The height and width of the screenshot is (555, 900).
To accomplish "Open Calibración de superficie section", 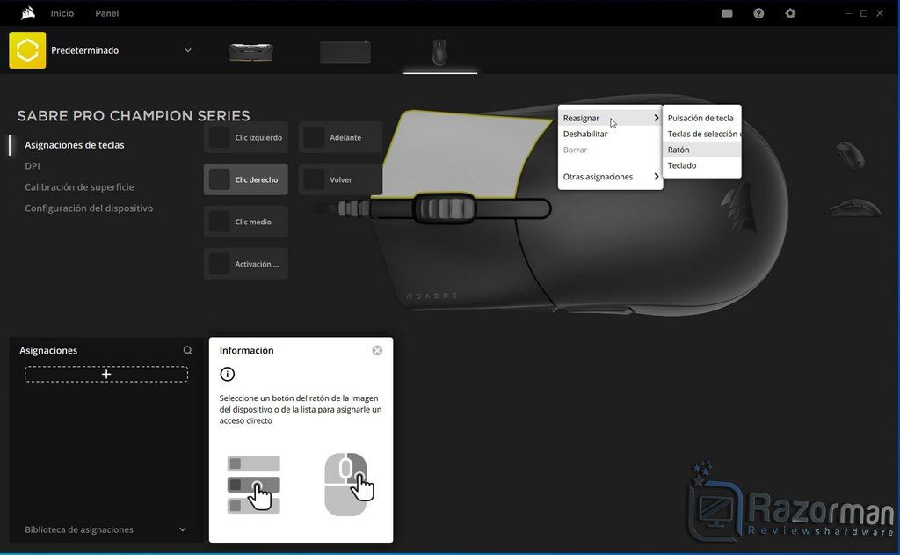I will point(79,187).
